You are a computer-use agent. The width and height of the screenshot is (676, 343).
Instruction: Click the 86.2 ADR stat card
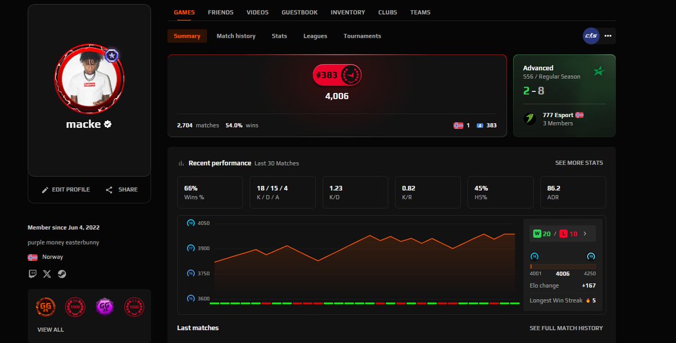tap(573, 193)
